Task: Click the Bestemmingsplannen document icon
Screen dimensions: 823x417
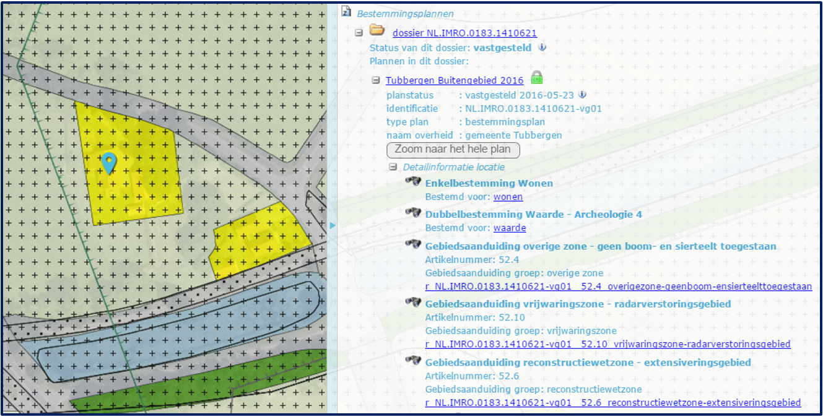Action: (x=347, y=12)
